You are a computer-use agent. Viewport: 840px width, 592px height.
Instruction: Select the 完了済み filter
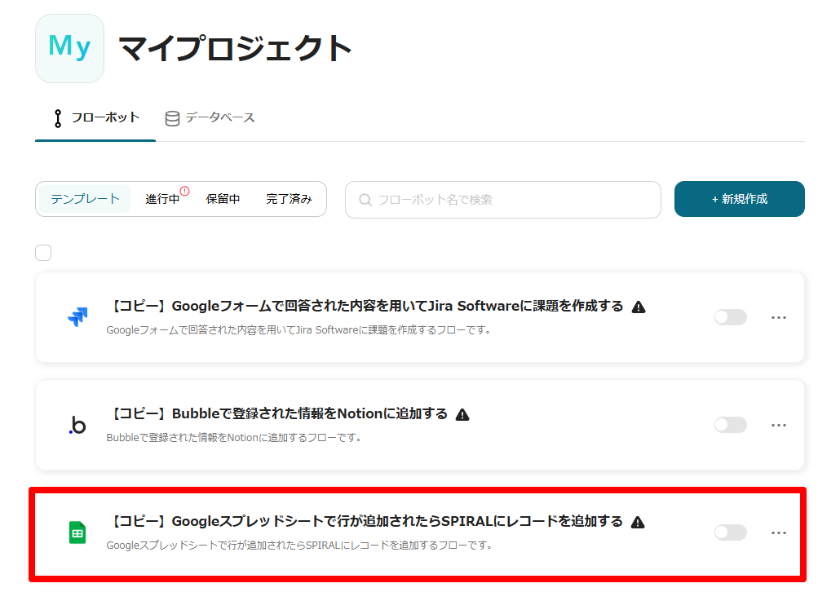click(x=289, y=199)
